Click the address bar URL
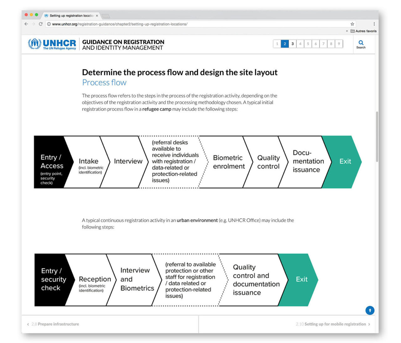The height and width of the screenshot is (343, 401). (120, 24)
